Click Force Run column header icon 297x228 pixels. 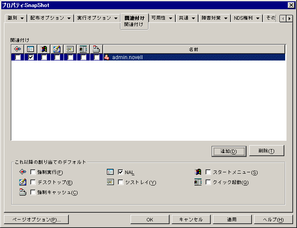pos(18,49)
